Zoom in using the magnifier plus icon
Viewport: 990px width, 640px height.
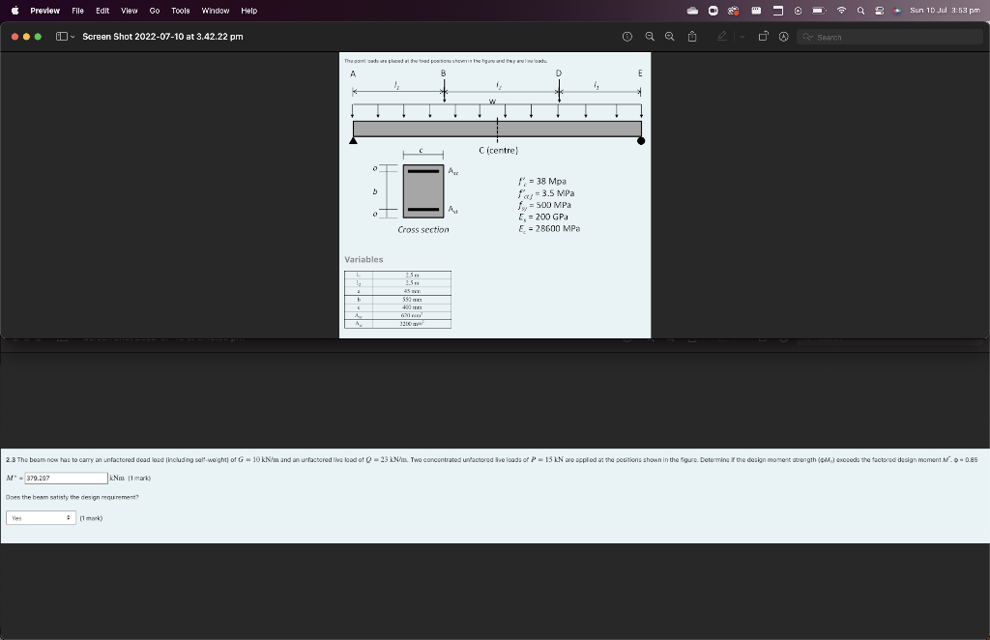(x=669, y=36)
